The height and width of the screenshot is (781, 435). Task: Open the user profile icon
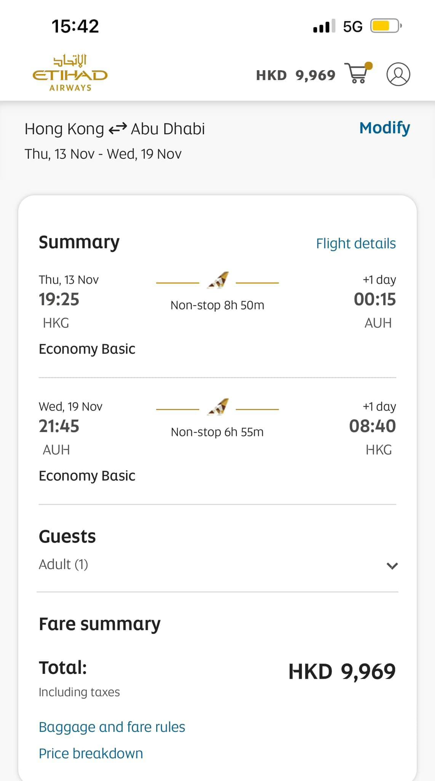(398, 74)
